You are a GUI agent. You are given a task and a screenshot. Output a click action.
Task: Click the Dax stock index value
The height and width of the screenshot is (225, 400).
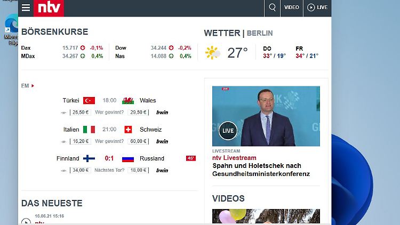click(70, 47)
